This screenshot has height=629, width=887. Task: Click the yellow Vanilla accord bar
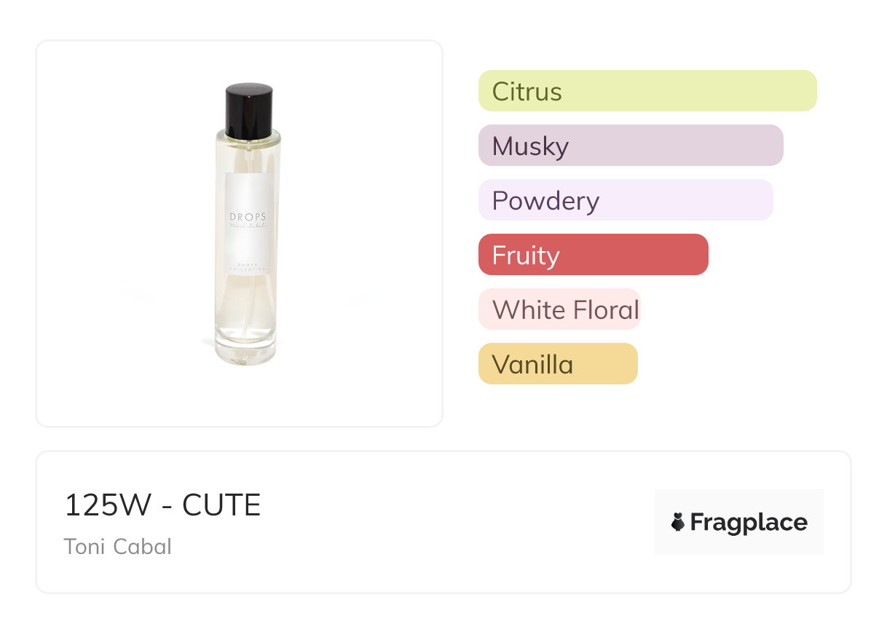pos(558,364)
